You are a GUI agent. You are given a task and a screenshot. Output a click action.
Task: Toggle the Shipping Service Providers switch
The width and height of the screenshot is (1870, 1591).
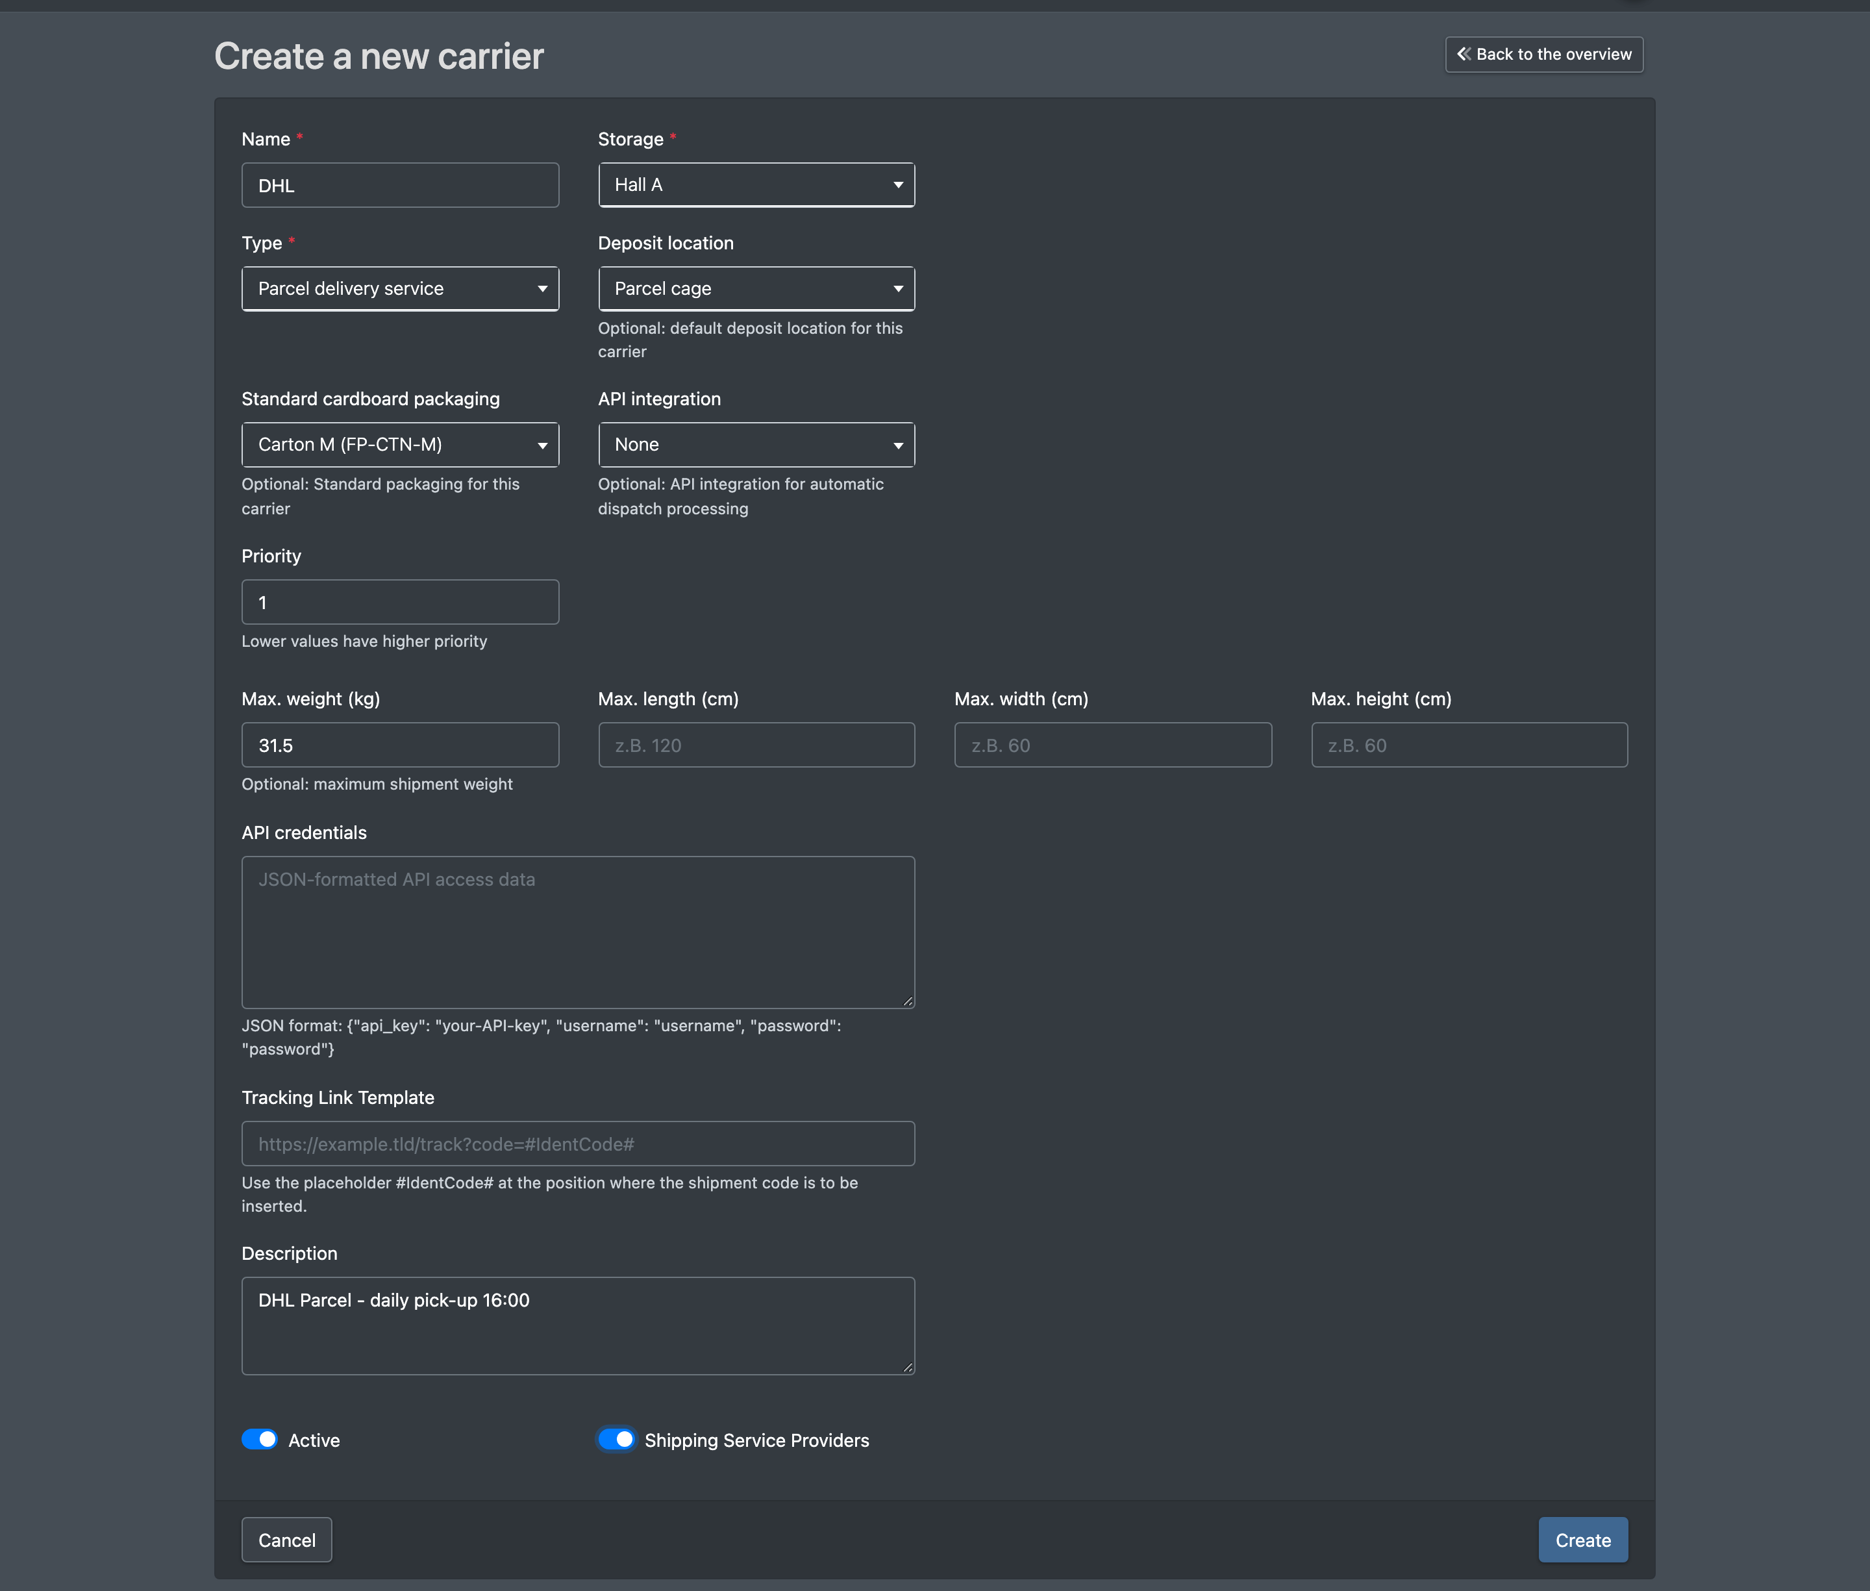[616, 1440]
